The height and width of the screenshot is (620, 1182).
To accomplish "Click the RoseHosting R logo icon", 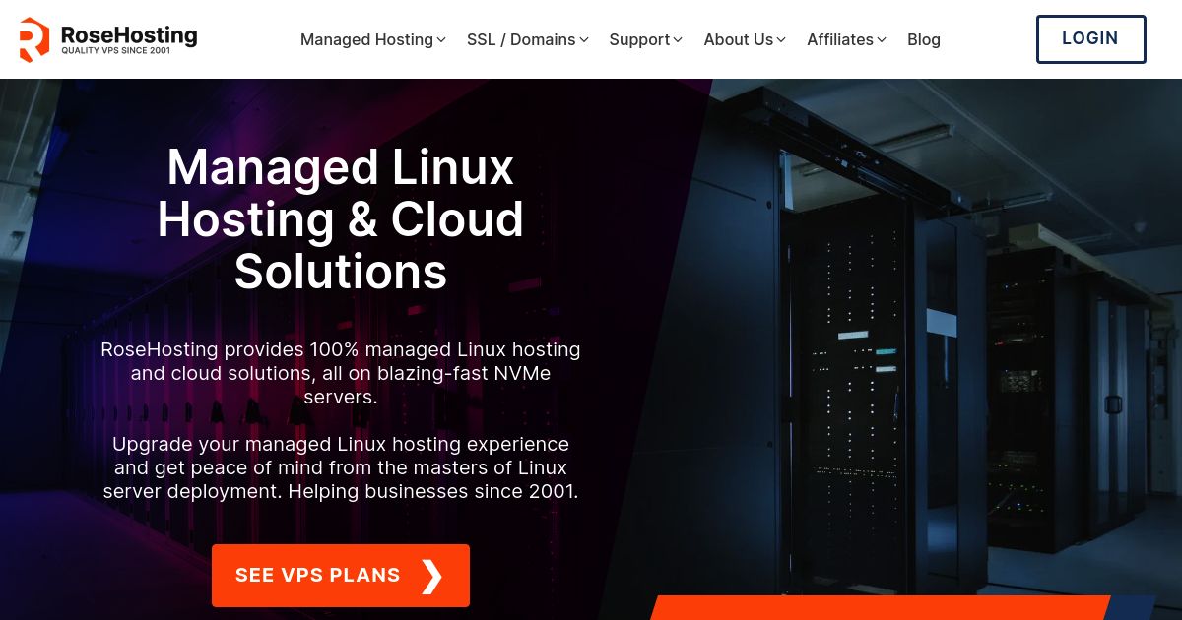I will coord(33,39).
